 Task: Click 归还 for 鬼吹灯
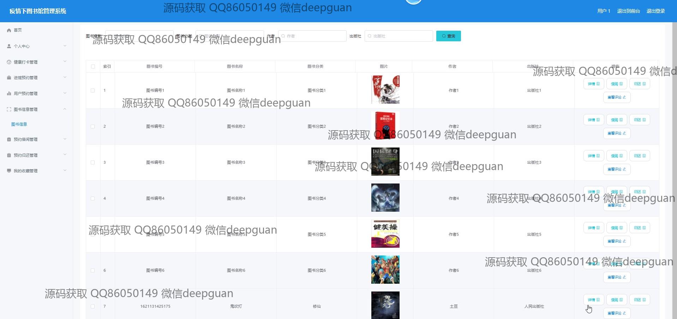pyautogui.click(x=640, y=300)
